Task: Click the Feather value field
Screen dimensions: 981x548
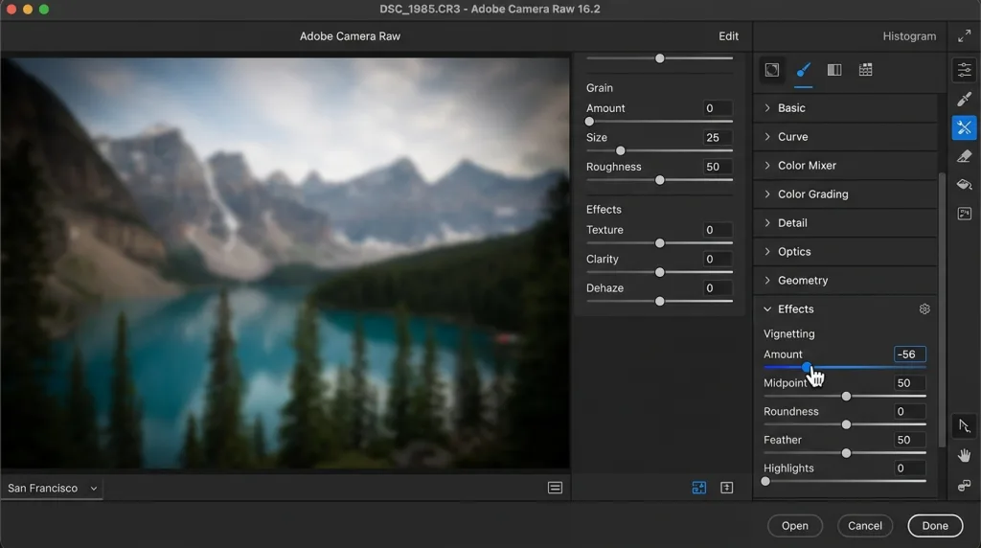Action: [910, 440]
